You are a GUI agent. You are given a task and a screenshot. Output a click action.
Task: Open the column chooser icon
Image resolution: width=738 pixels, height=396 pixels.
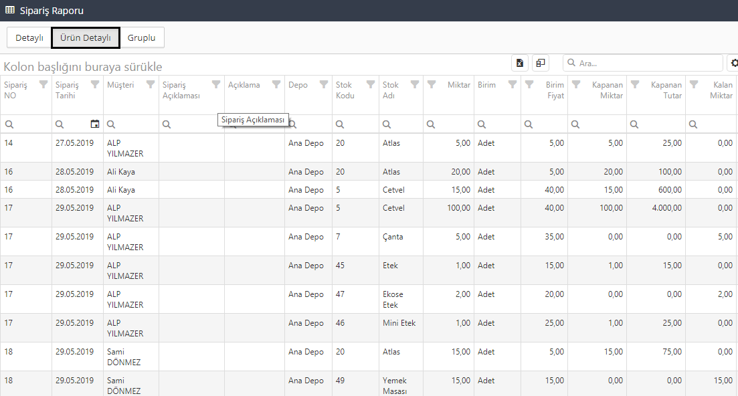click(540, 63)
